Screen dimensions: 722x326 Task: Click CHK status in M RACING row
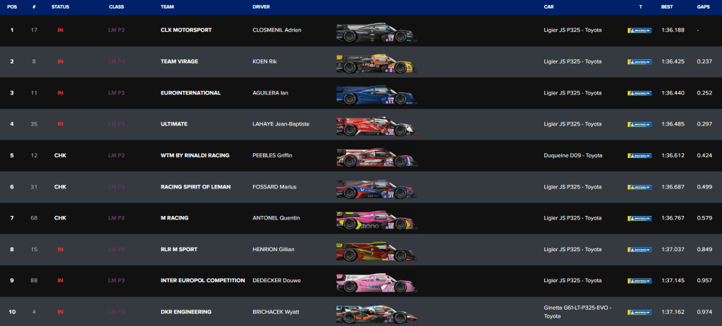[x=60, y=217]
